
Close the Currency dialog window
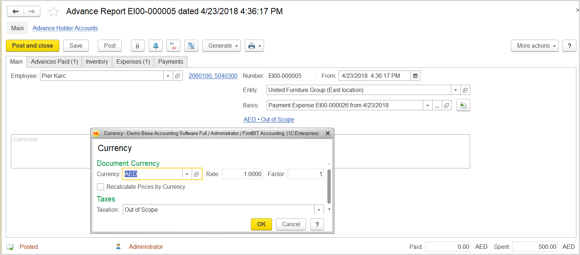[328, 133]
